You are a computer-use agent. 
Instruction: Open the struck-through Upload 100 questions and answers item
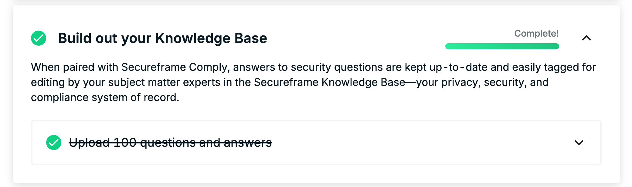(170, 143)
